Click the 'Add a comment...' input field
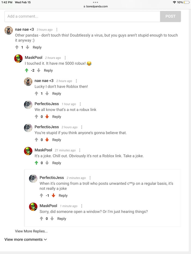 pos(82,16)
